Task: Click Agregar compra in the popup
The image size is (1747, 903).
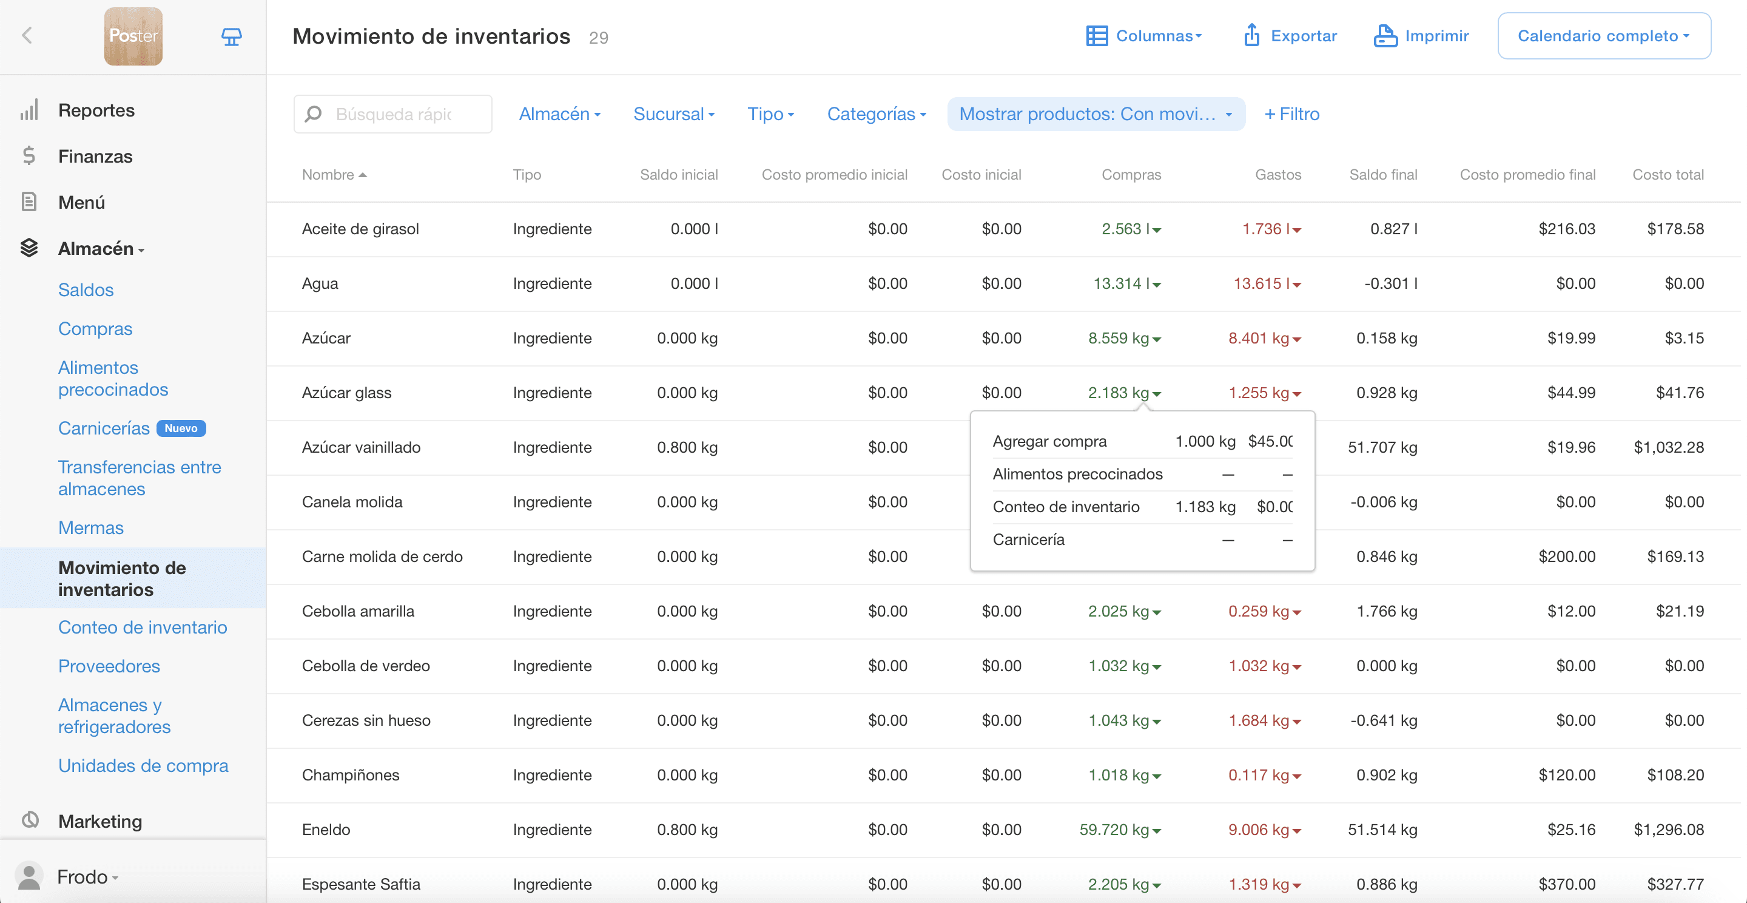Action: 1049,442
